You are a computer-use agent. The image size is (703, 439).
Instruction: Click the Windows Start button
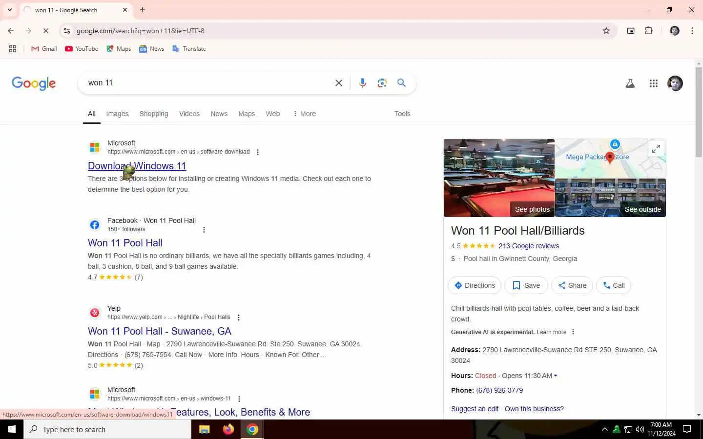(12, 429)
